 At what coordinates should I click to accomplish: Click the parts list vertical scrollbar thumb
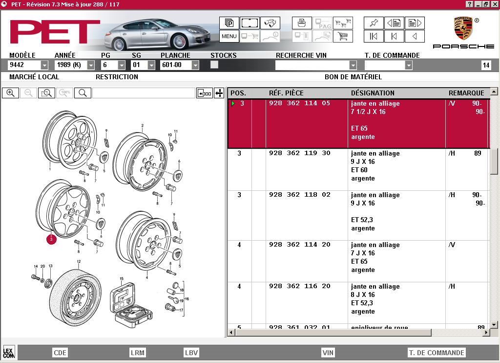pos(494,161)
